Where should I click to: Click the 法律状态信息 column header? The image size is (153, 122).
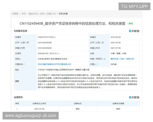tap(118, 103)
